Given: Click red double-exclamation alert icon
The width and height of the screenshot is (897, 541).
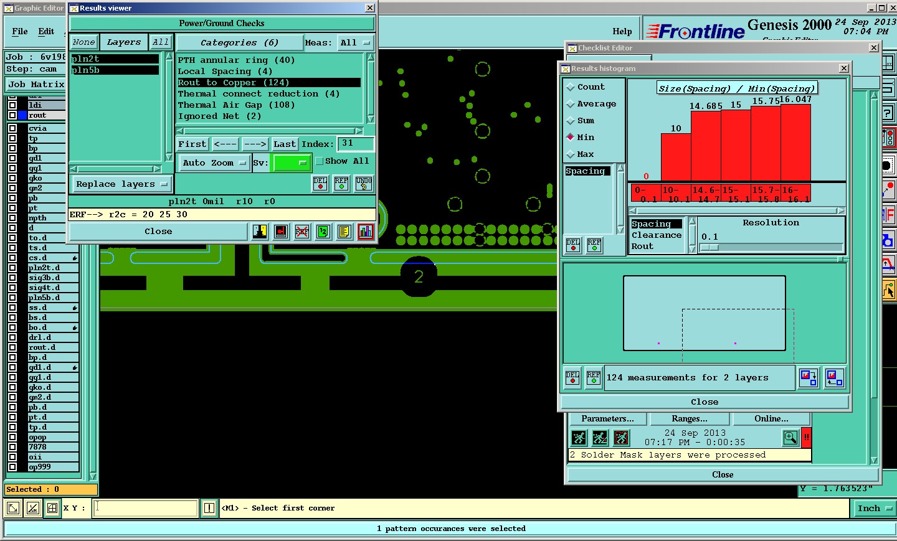Looking at the screenshot, I should [x=807, y=438].
